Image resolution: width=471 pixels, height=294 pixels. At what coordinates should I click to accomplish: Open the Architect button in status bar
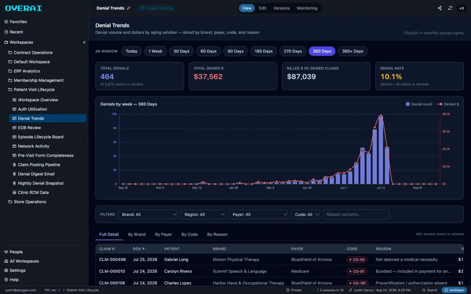[454, 290]
